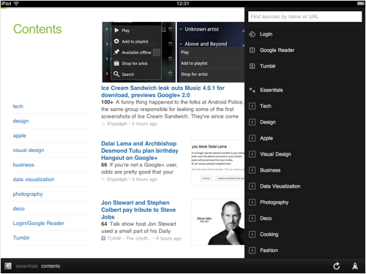
Task: Select 'Google Reader' in the sidebar
Action: click(277, 50)
